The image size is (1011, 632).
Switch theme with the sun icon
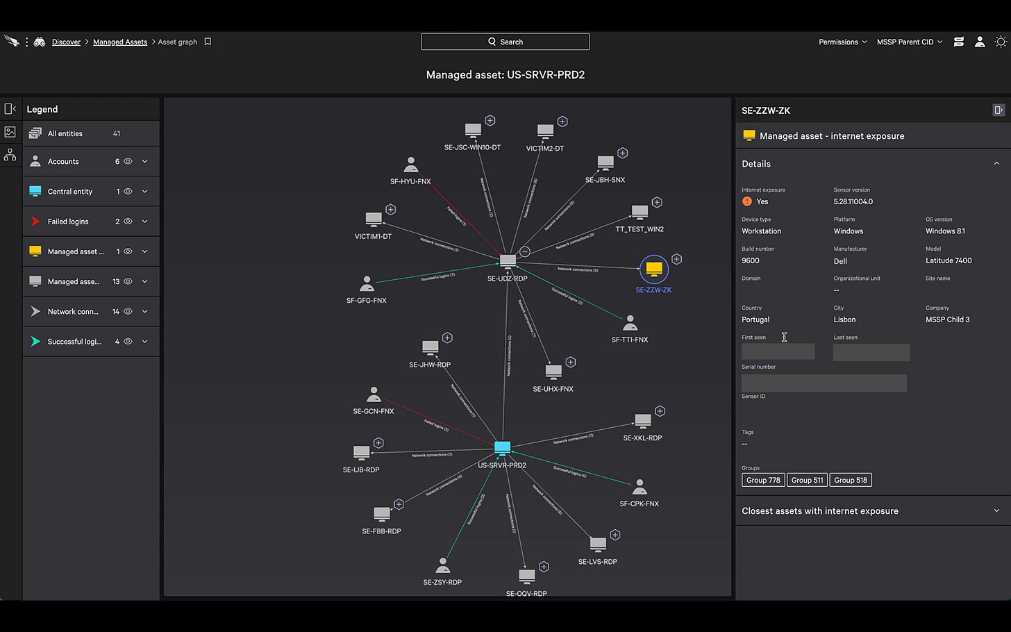(1001, 42)
